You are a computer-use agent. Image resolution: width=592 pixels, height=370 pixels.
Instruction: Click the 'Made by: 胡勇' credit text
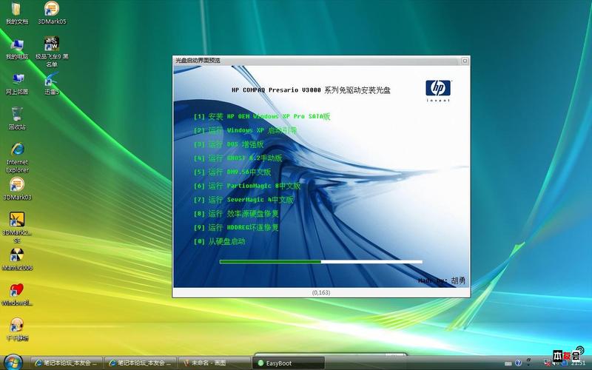pos(442,280)
